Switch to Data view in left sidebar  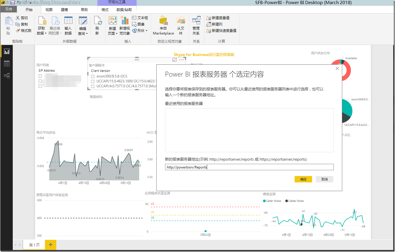pyautogui.click(x=7, y=64)
